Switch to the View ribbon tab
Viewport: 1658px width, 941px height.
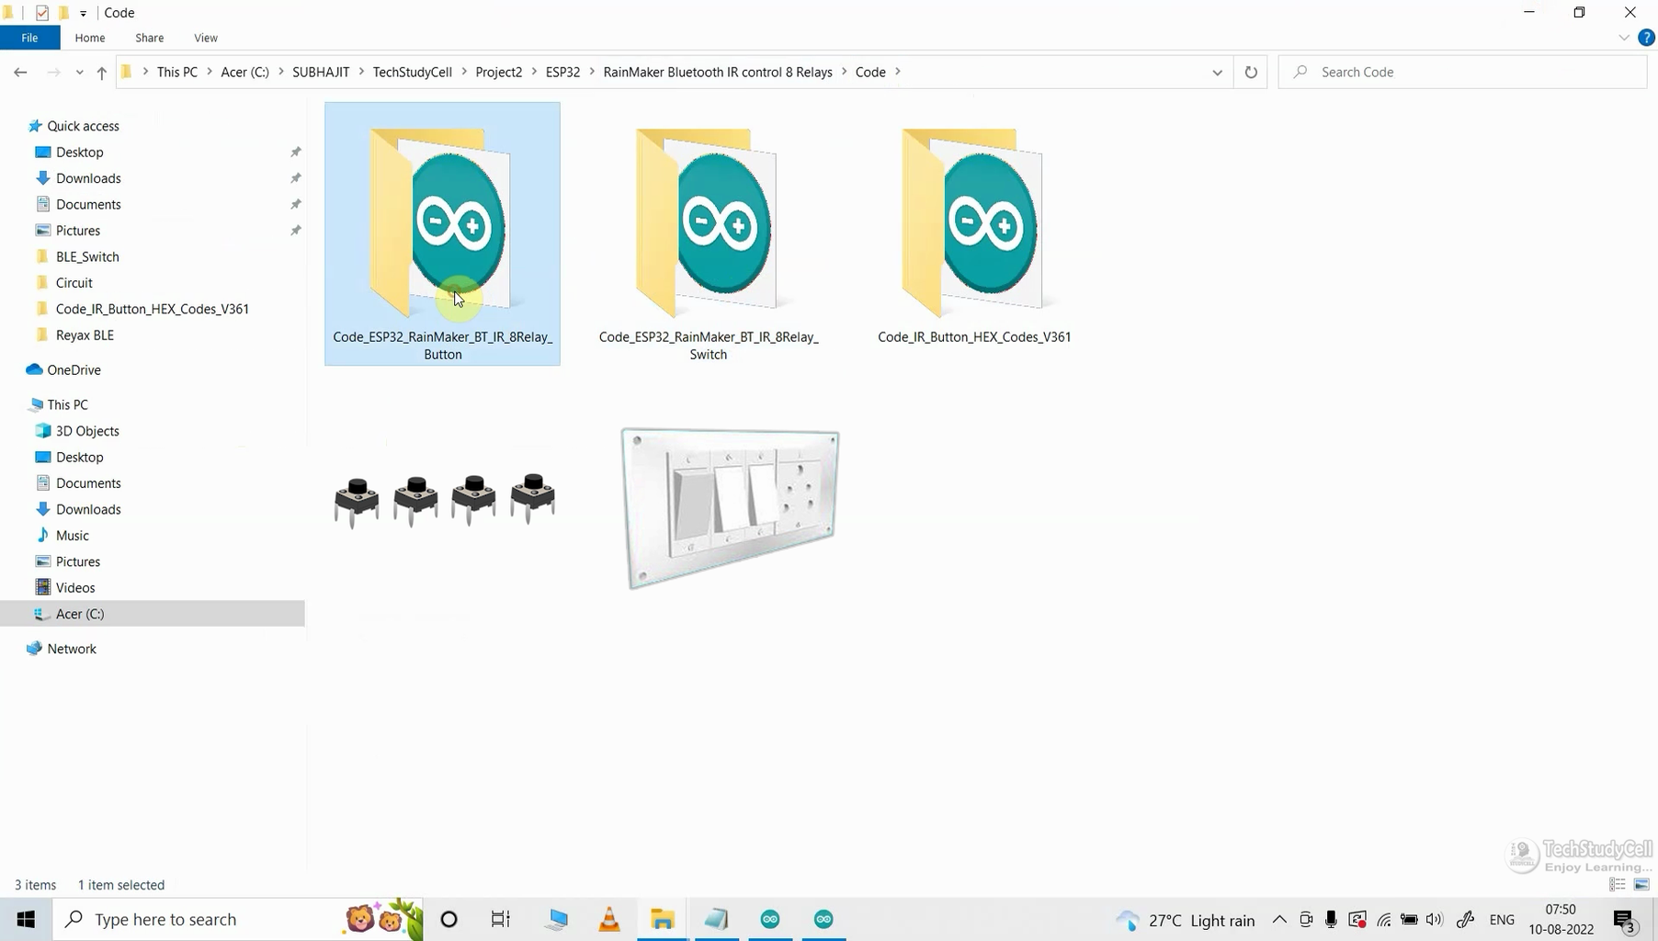click(206, 38)
